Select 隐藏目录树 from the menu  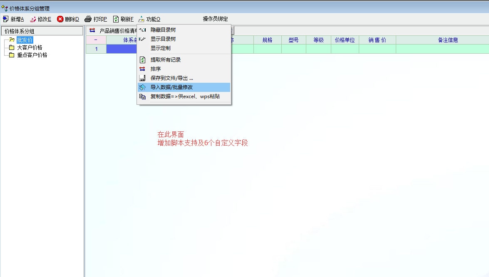pos(163,30)
